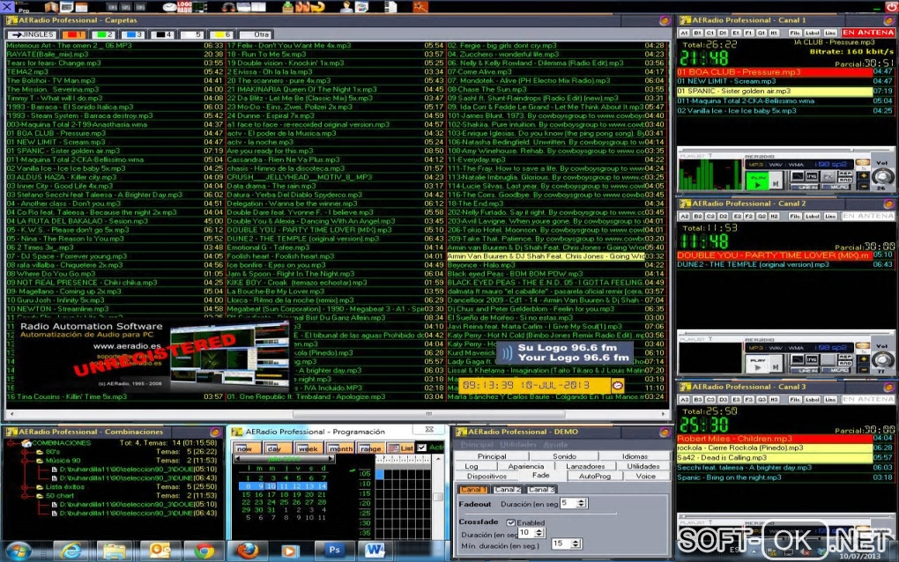This screenshot has height=562, width=899.
Task: Click the green download box icon
Action: (x=288, y=7)
